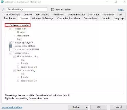Open the Context Menu tab
Screen dimensions: 127x110
tap(91, 19)
